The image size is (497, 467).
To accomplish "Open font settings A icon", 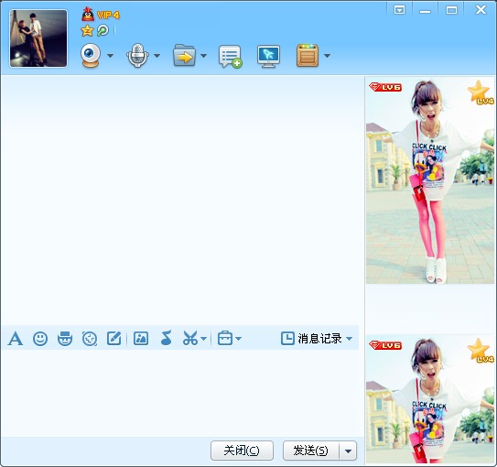I will point(16,338).
